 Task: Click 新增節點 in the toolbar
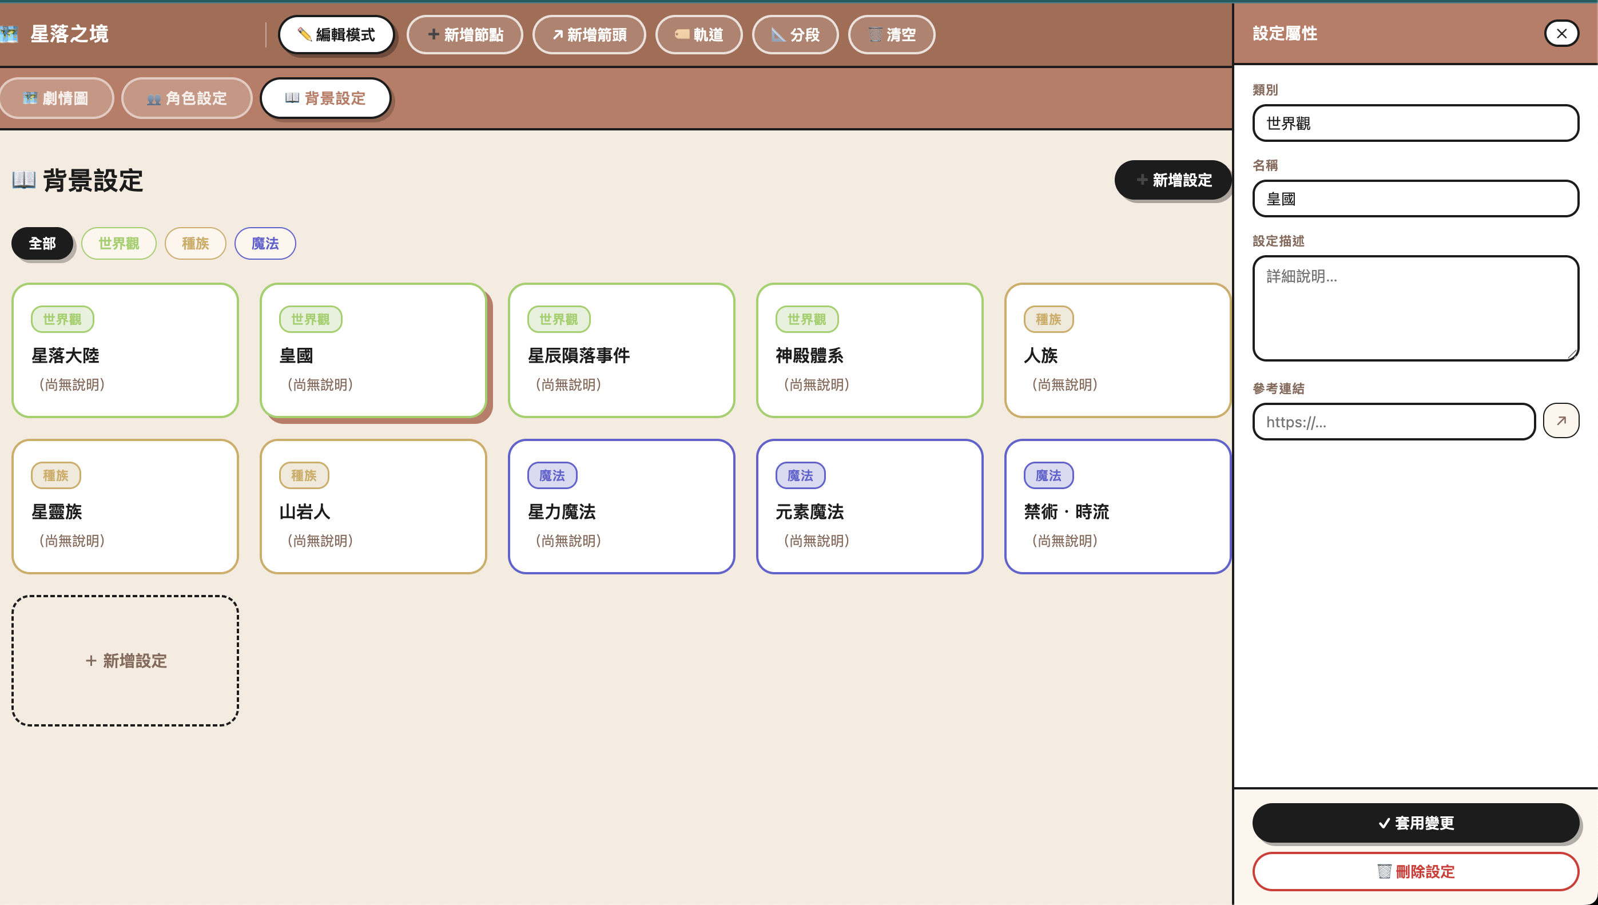click(x=465, y=35)
